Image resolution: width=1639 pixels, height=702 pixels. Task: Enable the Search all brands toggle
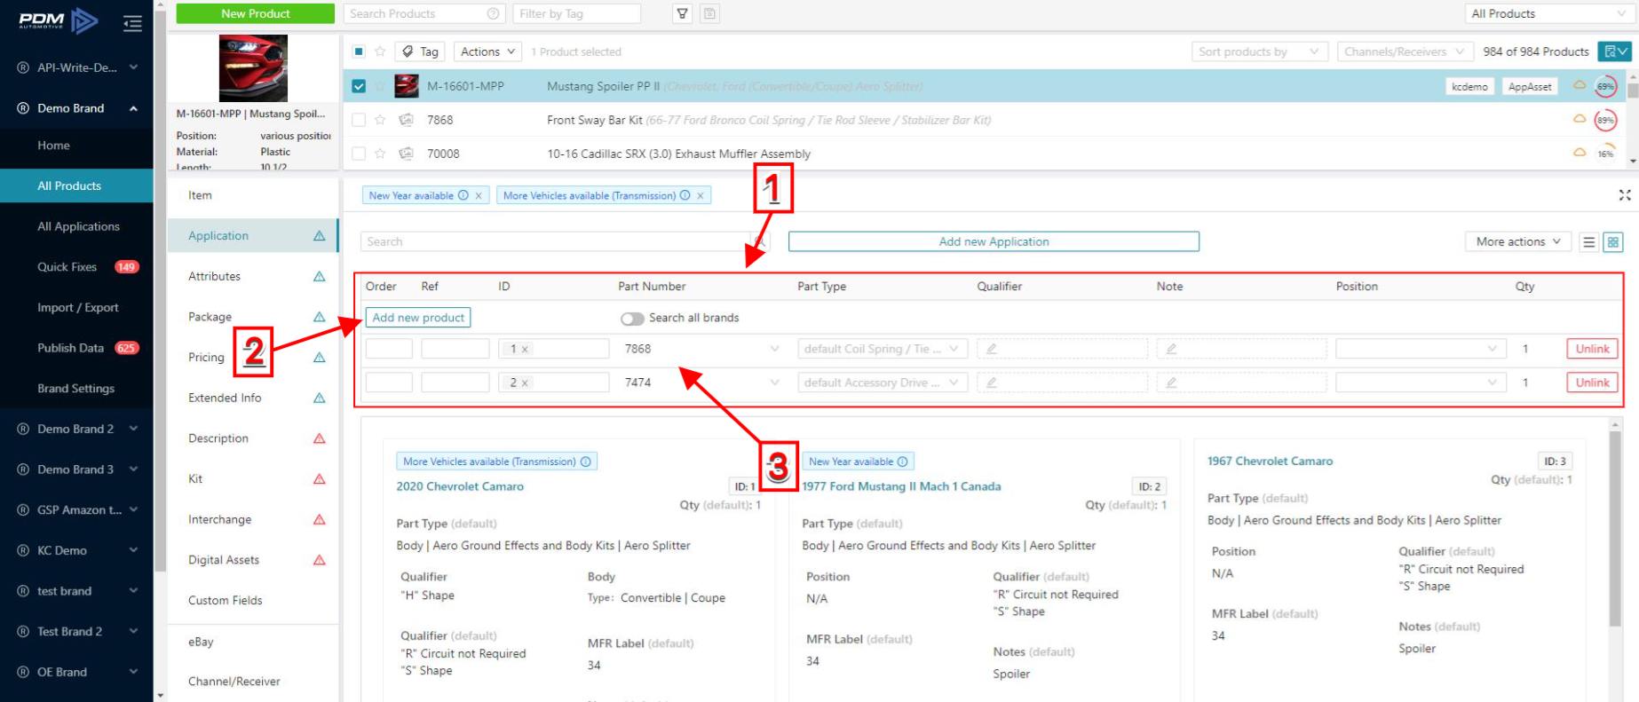tap(632, 319)
